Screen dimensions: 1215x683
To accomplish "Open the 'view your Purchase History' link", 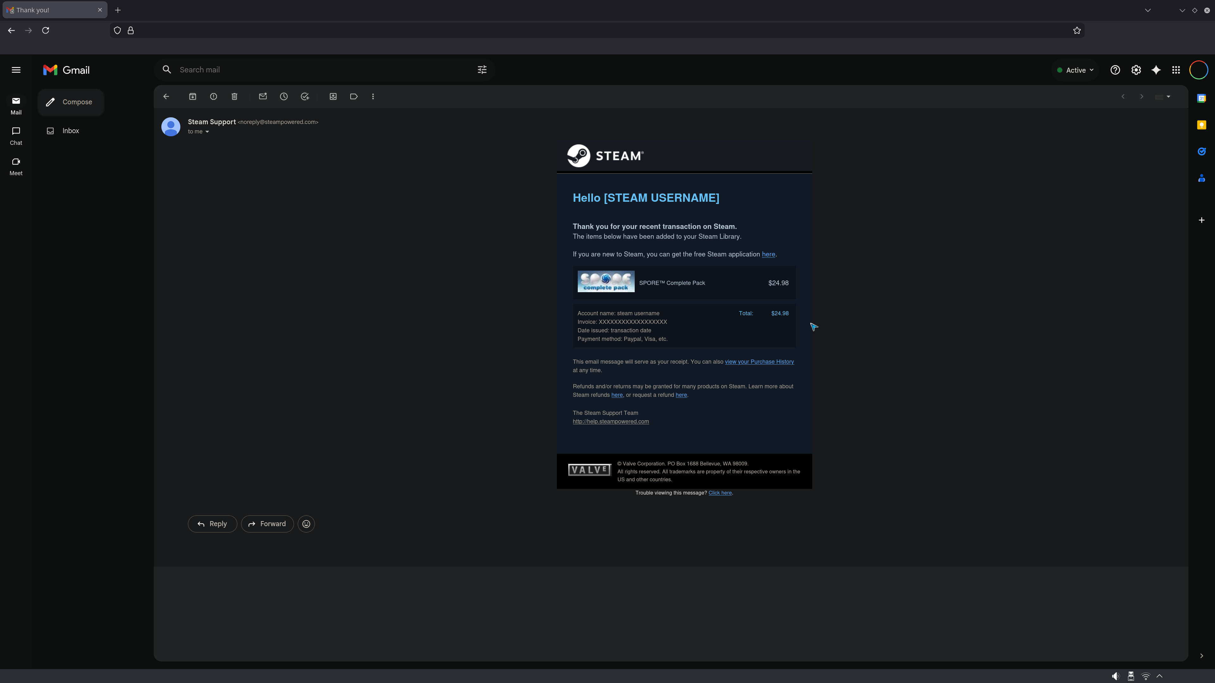I will pos(759,362).
